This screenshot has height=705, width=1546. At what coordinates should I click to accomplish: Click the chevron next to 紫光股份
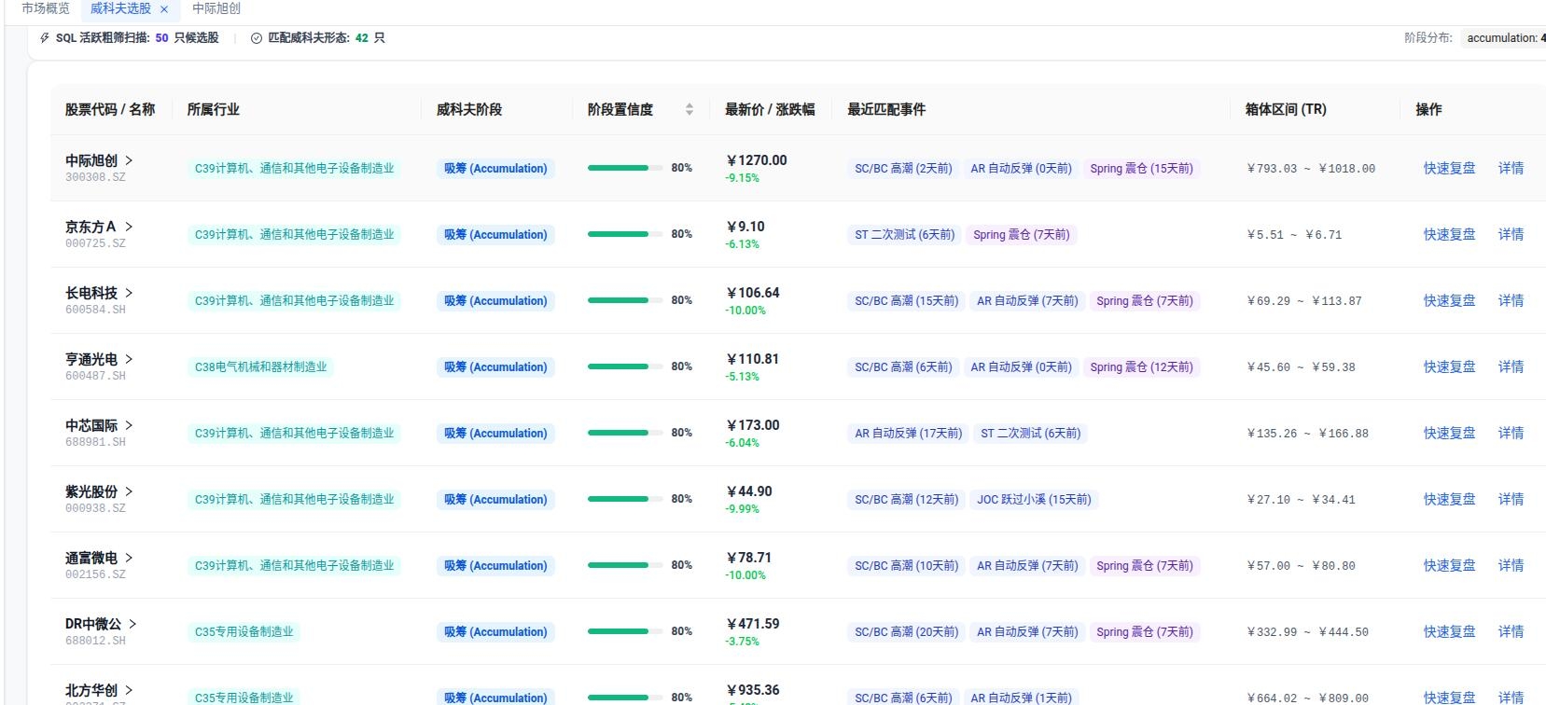(x=129, y=491)
